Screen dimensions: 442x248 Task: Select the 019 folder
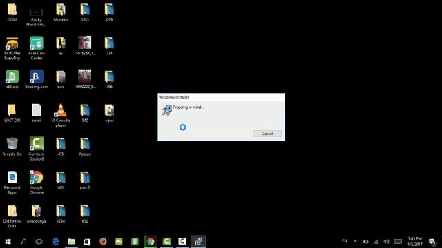[x=109, y=12]
